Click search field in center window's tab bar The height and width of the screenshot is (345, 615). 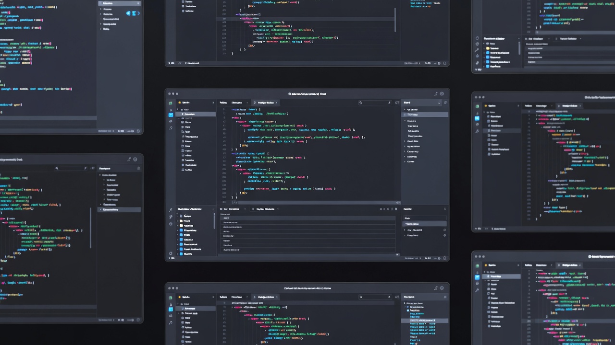[x=375, y=103]
